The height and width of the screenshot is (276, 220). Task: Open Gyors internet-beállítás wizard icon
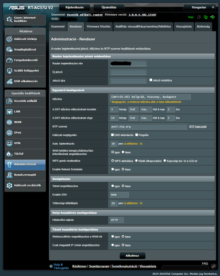tap(9, 20)
